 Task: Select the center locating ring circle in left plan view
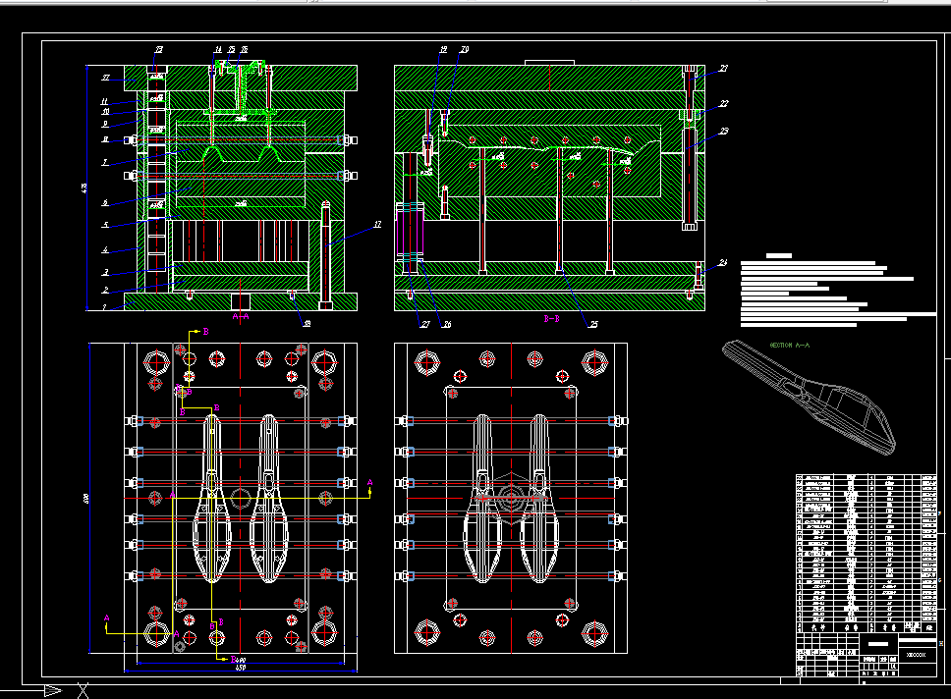[x=241, y=499]
